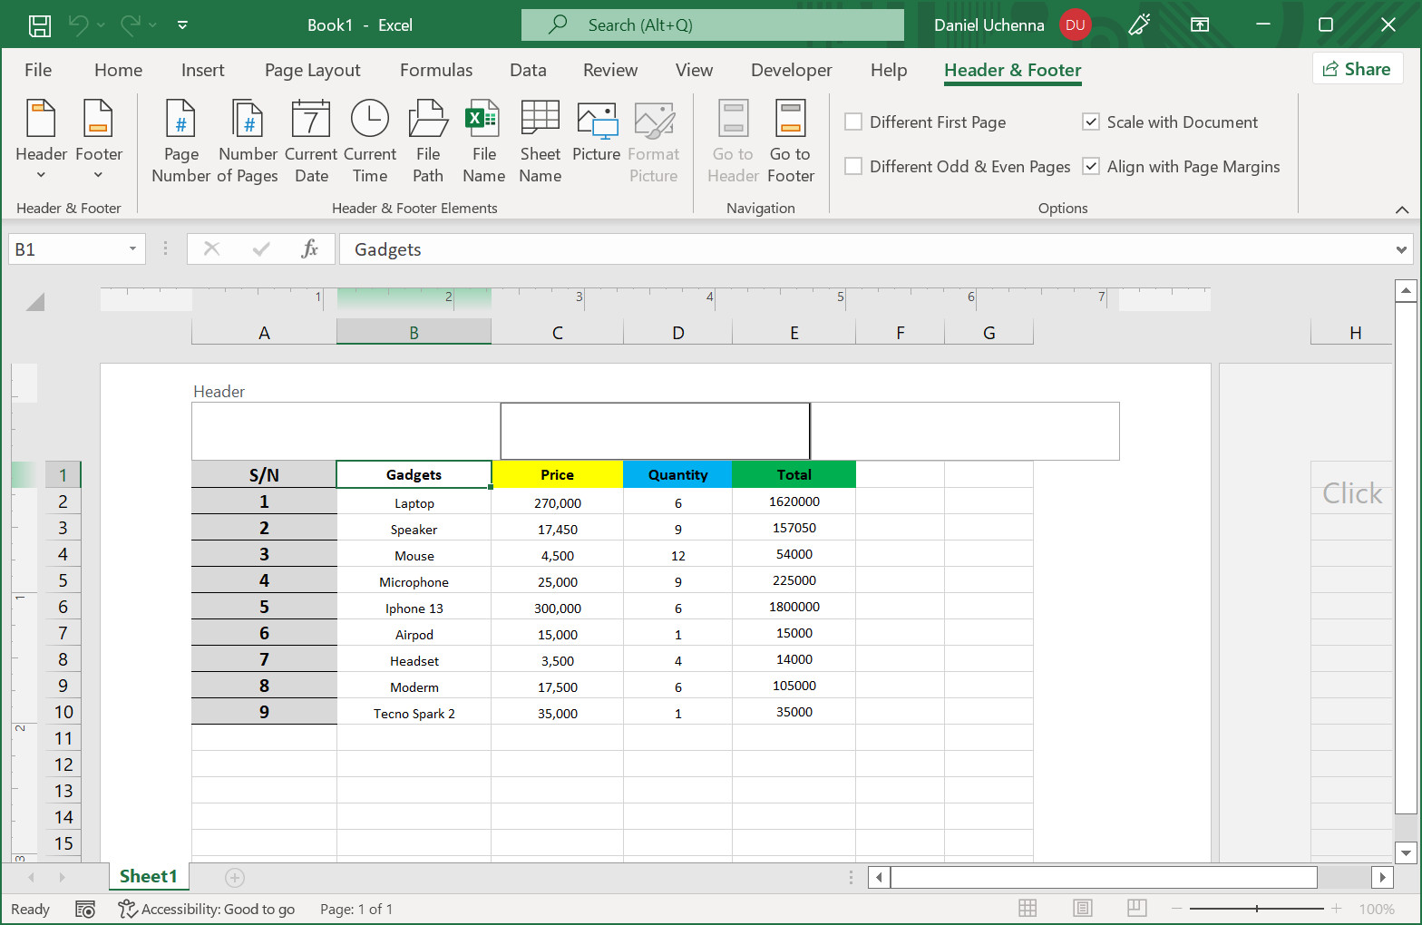Click the center header section box
1422x925 pixels.
[x=655, y=431]
